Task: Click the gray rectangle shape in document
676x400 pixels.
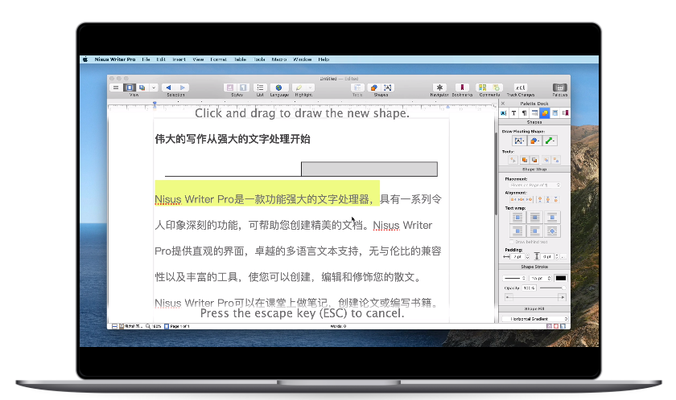Action: [x=369, y=169]
